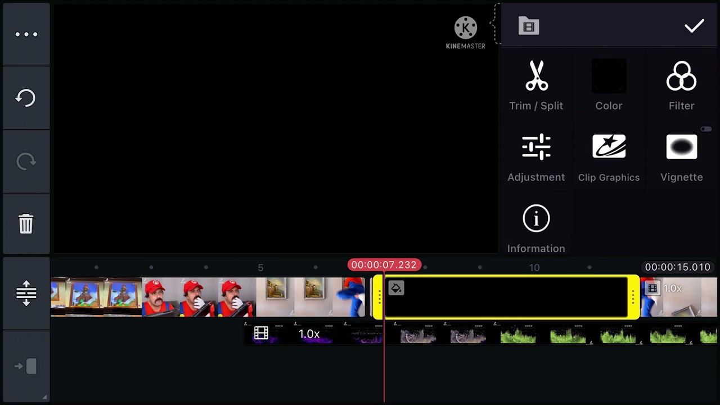This screenshot has width=720, height=405.
Task: Tap the Trim / Split label
Action: 536,106
